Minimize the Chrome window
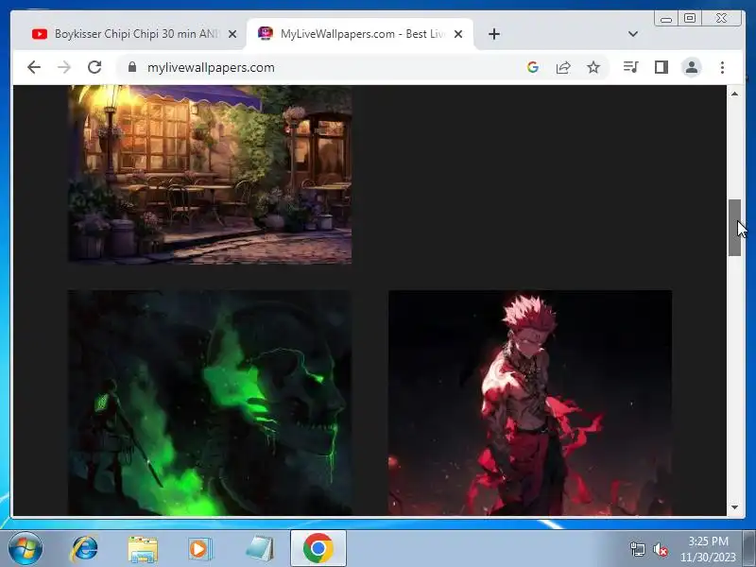This screenshot has height=567, width=756. coord(666,18)
